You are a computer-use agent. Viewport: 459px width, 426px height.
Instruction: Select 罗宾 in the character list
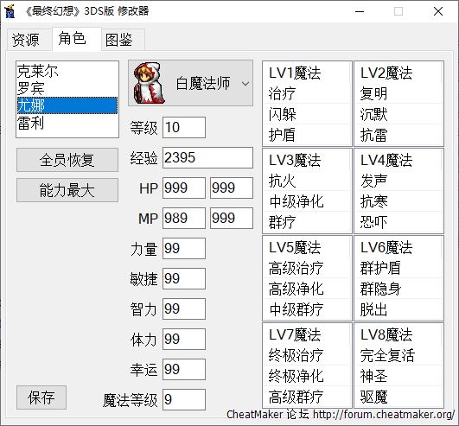pos(67,88)
